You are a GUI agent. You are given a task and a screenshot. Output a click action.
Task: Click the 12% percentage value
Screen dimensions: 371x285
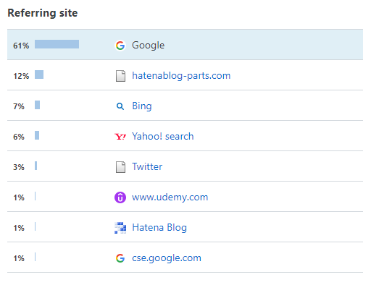[21, 76]
